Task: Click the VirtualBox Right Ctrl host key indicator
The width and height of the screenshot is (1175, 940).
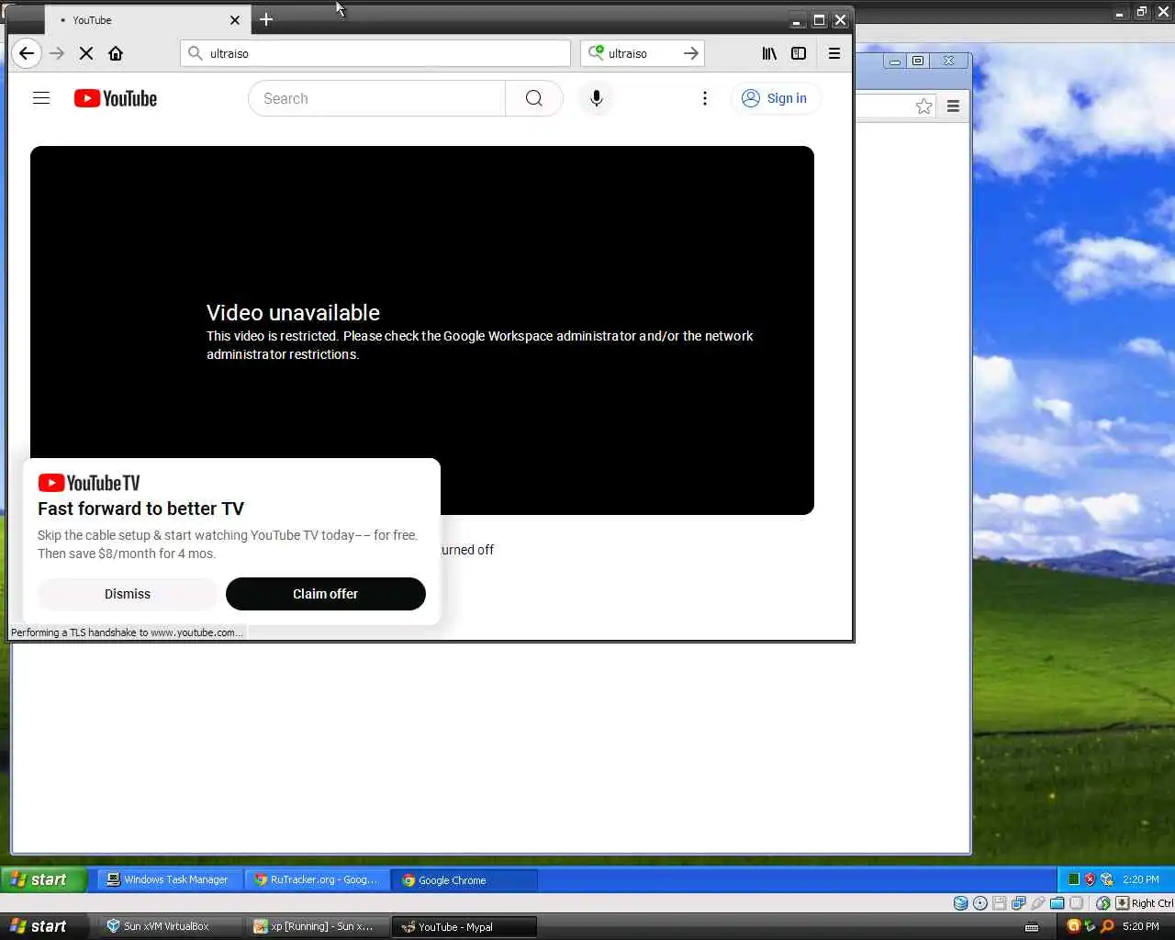Action: [x=1145, y=903]
